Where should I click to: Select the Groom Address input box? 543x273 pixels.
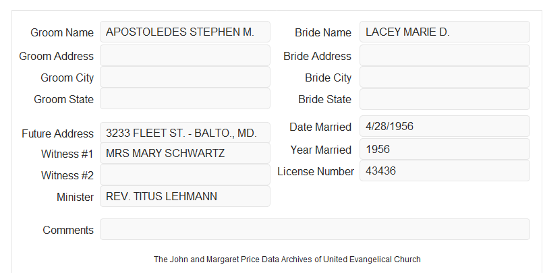click(x=185, y=55)
